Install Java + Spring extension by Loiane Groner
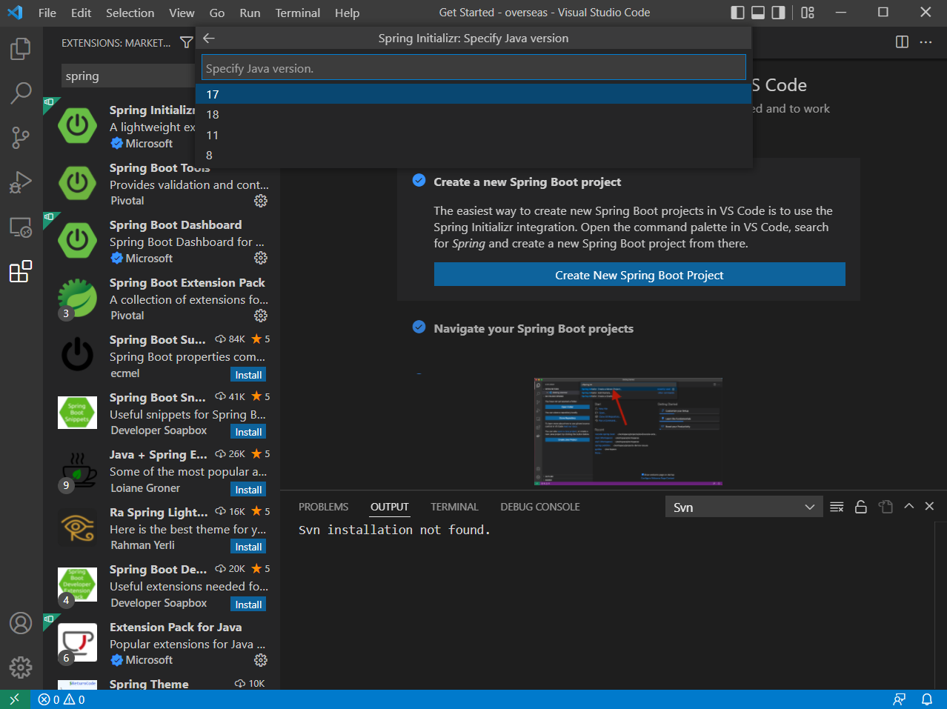The width and height of the screenshot is (947, 709). click(248, 490)
